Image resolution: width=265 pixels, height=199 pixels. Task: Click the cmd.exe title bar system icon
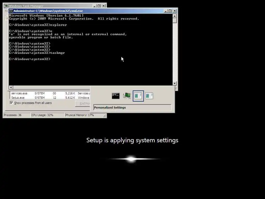11,11
